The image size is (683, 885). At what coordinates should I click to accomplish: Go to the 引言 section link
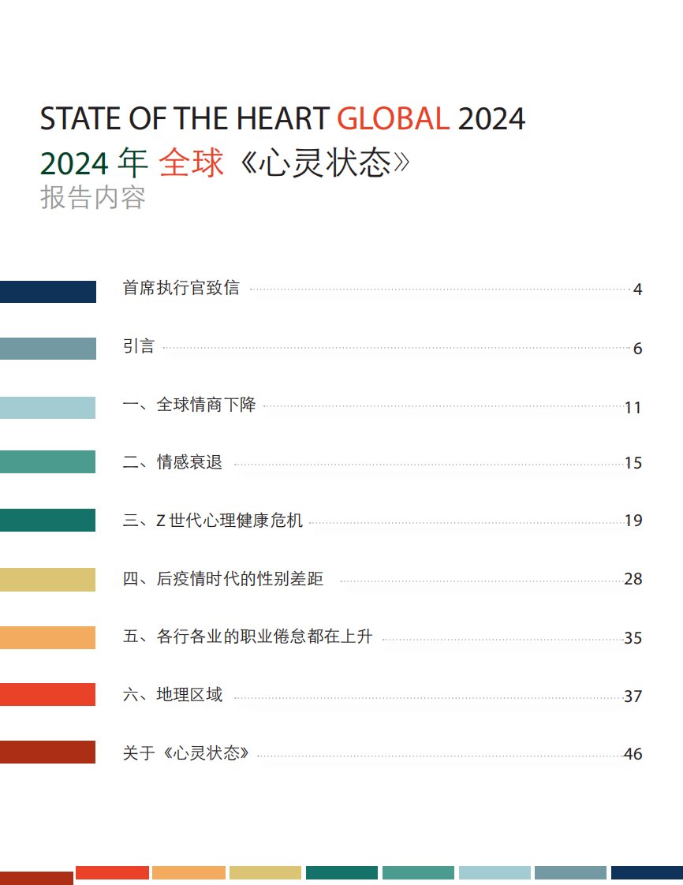pyautogui.click(x=139, y=347)
